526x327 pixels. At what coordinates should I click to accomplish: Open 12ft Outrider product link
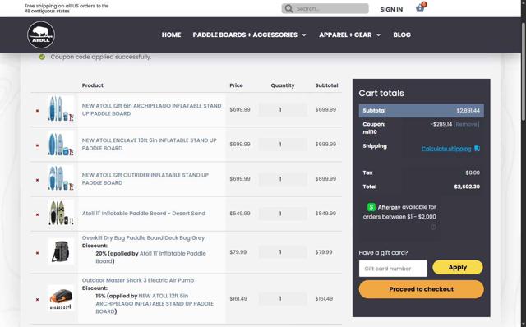pos(145,179)
